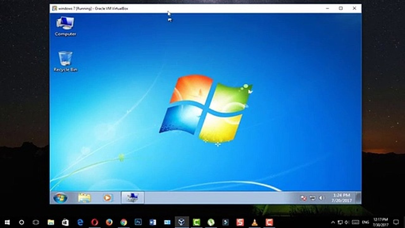Open the Windows 10 Action Center icon
This screenshot has width=405, height=228.
tap(396, 222)
